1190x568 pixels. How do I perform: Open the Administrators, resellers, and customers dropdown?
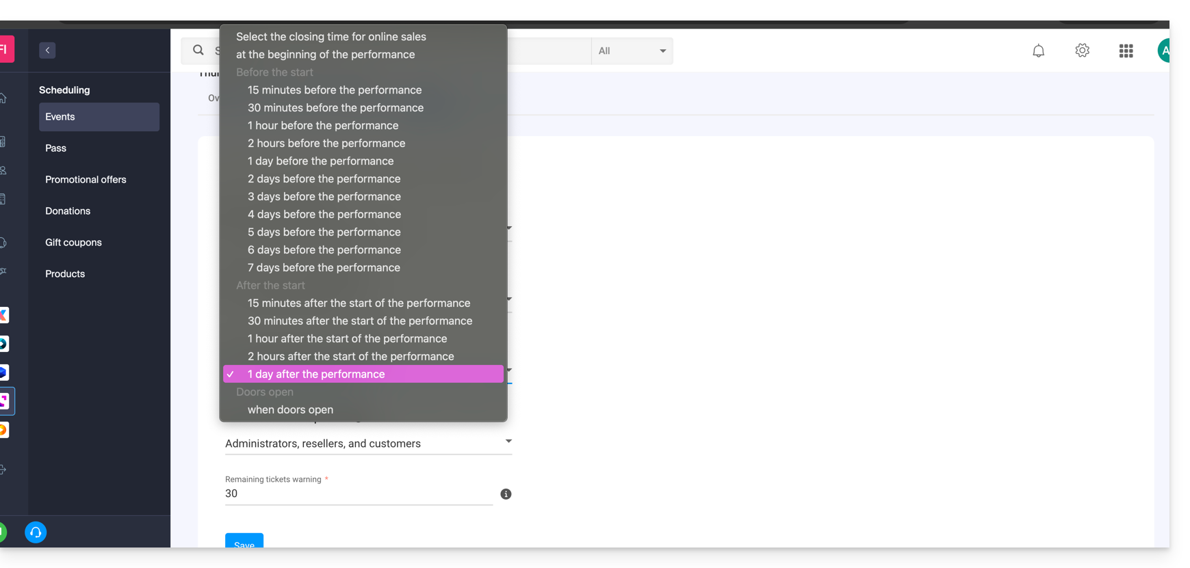coord(368,444)
